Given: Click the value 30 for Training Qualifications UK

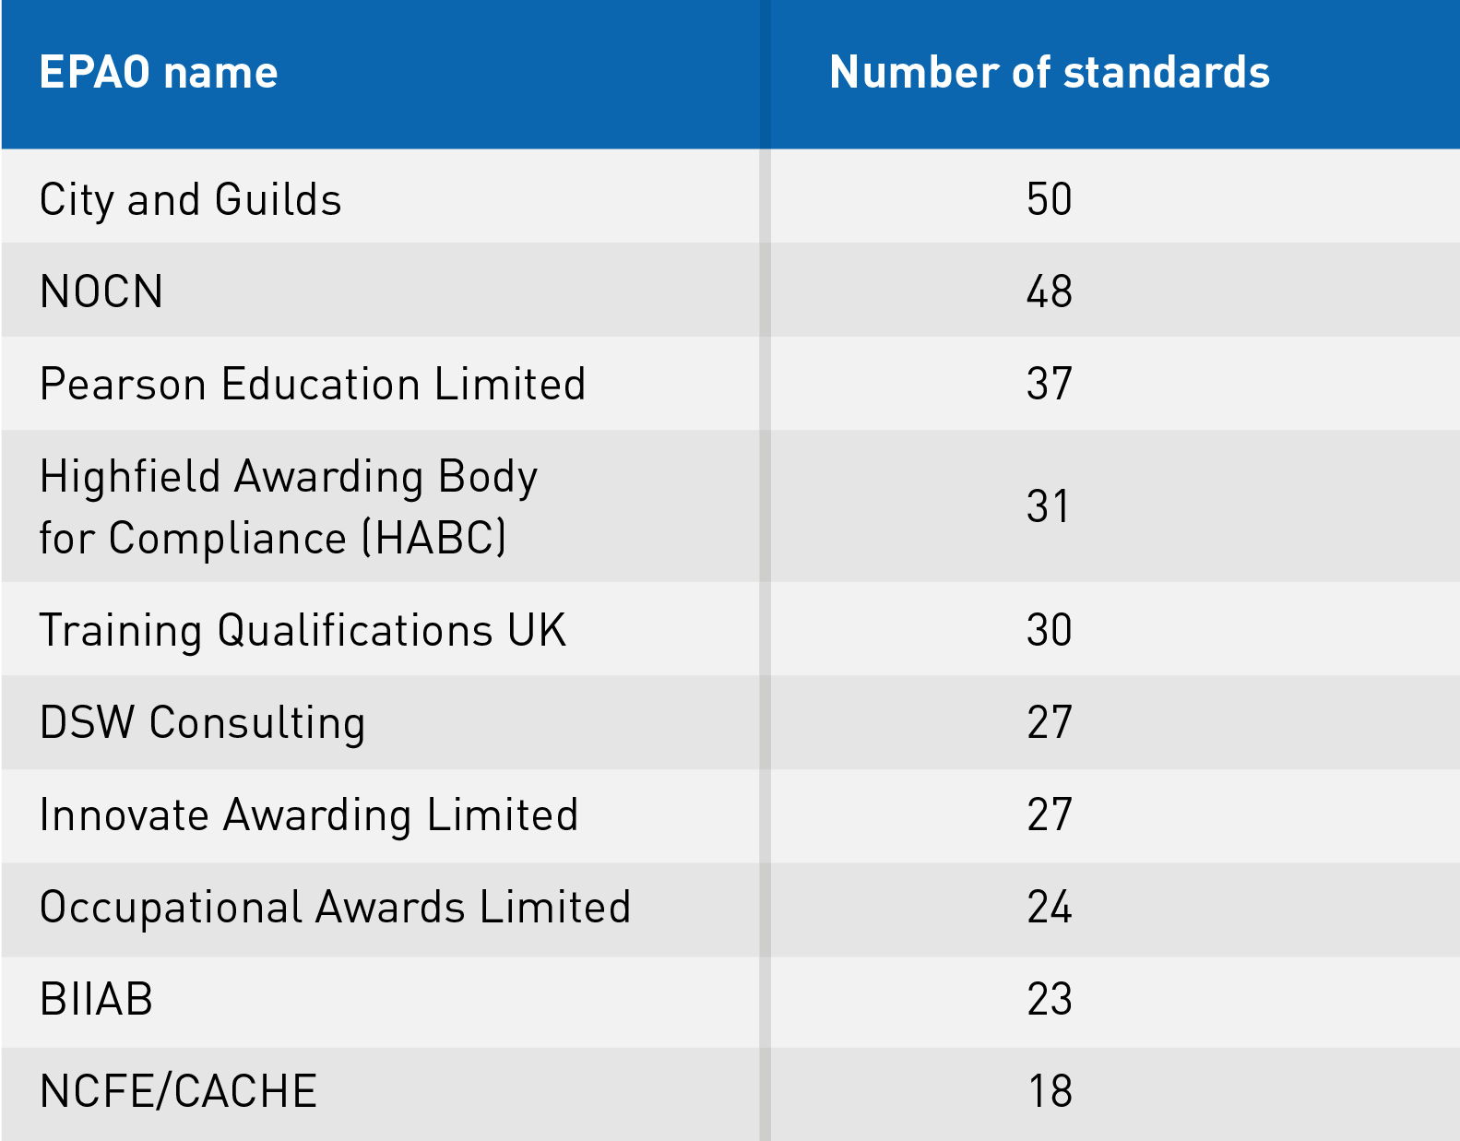Looking at the screenshot, I should (x=1050, y=630).
